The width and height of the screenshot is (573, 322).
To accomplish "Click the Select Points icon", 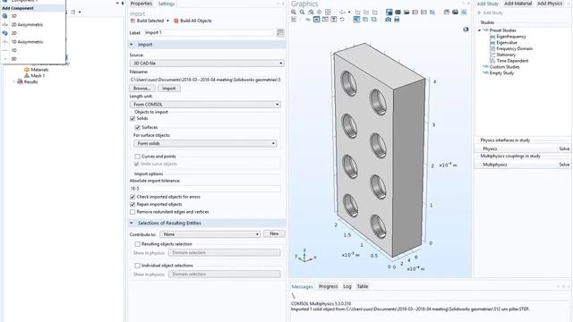I will [x=423, y=12].
